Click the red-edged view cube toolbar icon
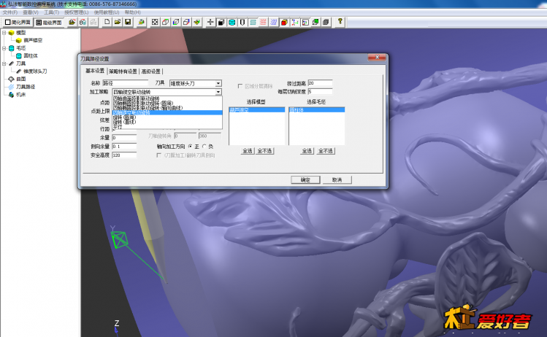This screenshot has width=547, height=337. click(165, 22)
